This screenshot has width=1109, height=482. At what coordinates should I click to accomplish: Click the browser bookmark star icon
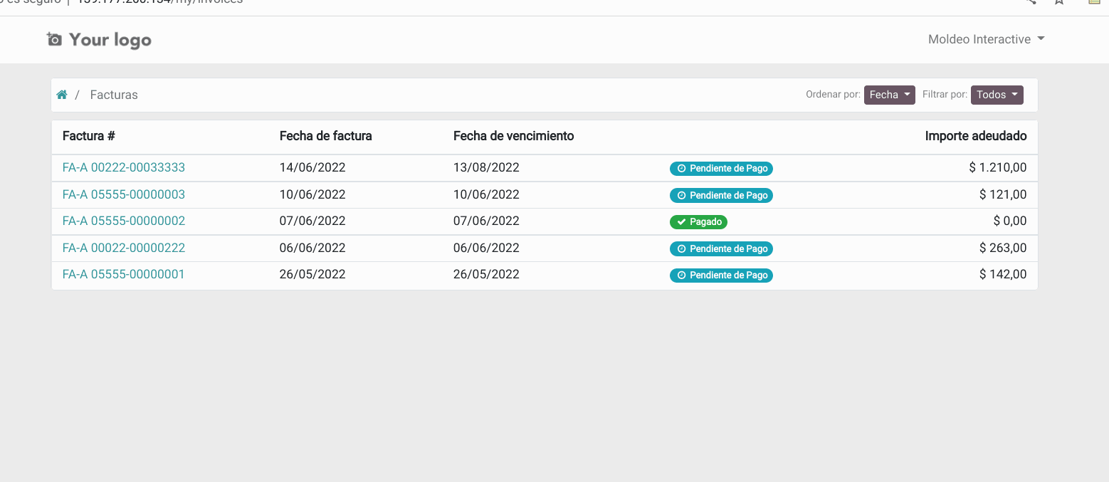(x=1058, y=3)
